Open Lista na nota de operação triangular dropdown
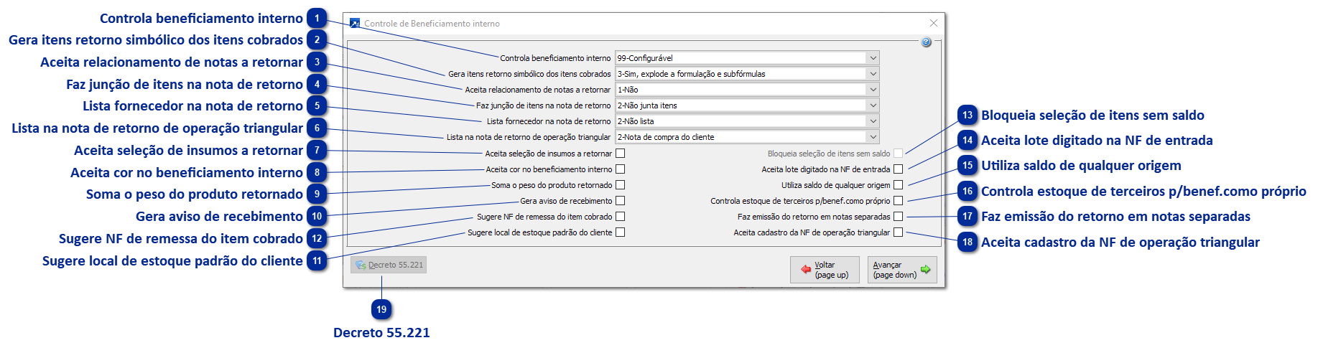The height and width of the screenshot is (353, 1318). (873, 137)
